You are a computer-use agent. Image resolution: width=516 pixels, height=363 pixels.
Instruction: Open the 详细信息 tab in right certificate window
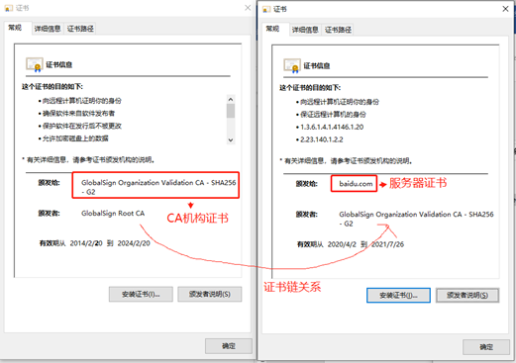(x=305, y=30)
